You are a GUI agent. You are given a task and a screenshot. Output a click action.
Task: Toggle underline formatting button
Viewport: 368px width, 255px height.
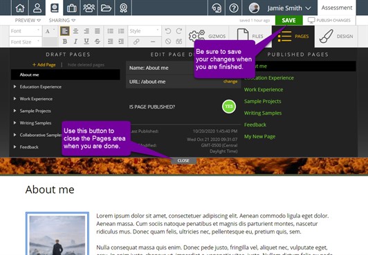[86, 41]
